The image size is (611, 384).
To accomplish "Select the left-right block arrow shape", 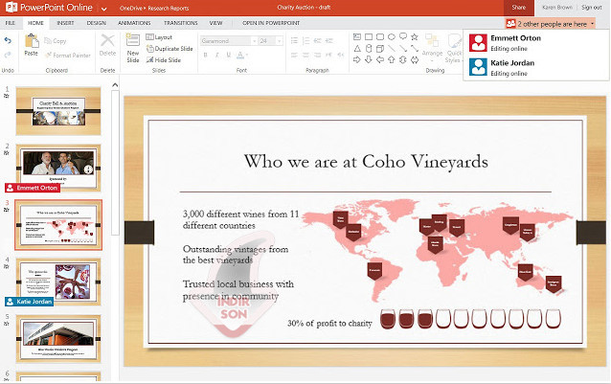I will point(415,59).
